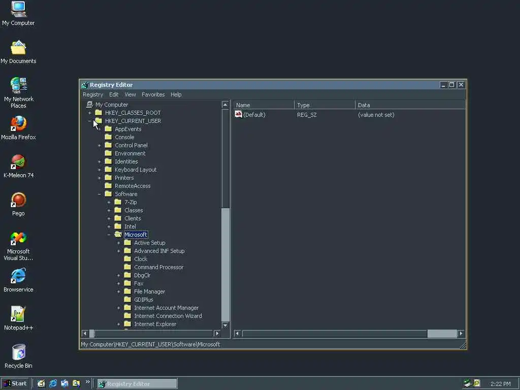This screenshot has height=390, width=520.
Task: Click the second system tray icon
Action: tap(477, 383)
